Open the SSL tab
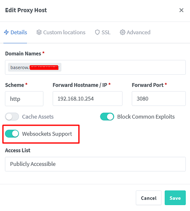This screenshot has height=211, width=190. coord(103,32)
